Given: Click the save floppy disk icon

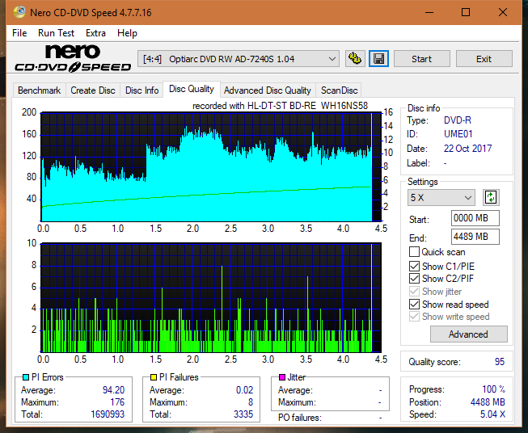Looking at the screenshot, I should click(x=379, y=59).
